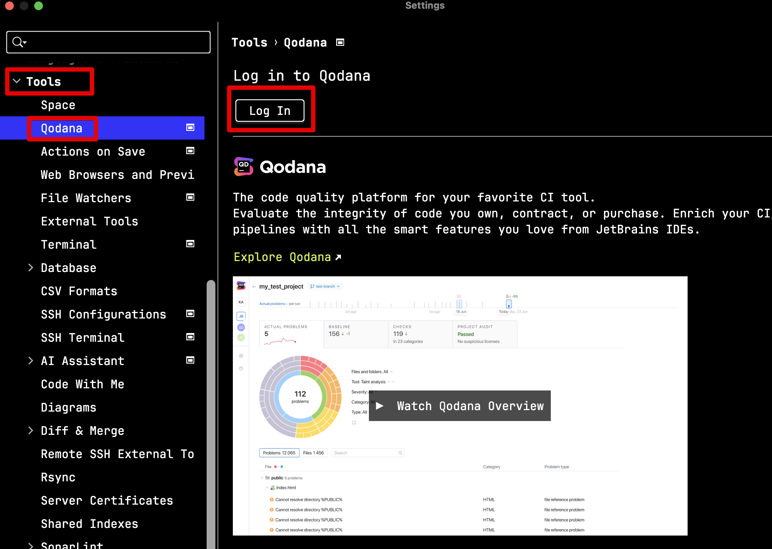Click the screen icon next to Terminal
The image size is (772, 549).
(190, 244)
